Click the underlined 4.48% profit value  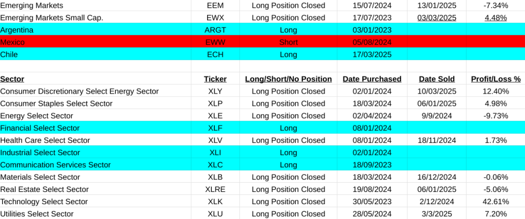click(x=495, y=18)
